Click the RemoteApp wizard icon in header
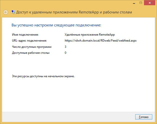This screenshot has height=124, width=157. click(13, 12)
